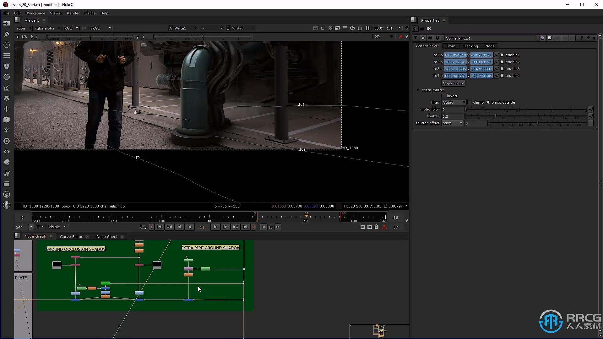Image resolution: width=603 pixels, height=339 pixels.
Task: Click the Copy from button
Action: tap(453, 83)
